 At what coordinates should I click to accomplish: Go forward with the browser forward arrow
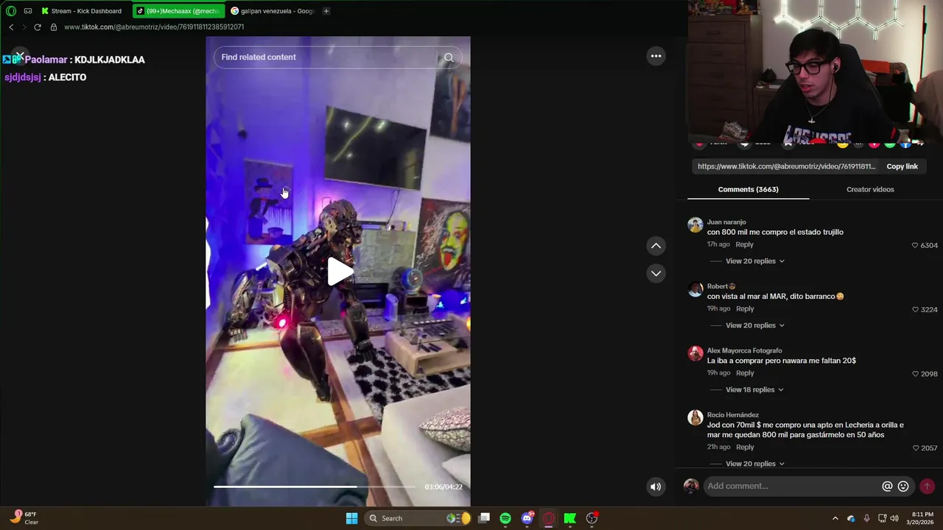coord(24,27)
